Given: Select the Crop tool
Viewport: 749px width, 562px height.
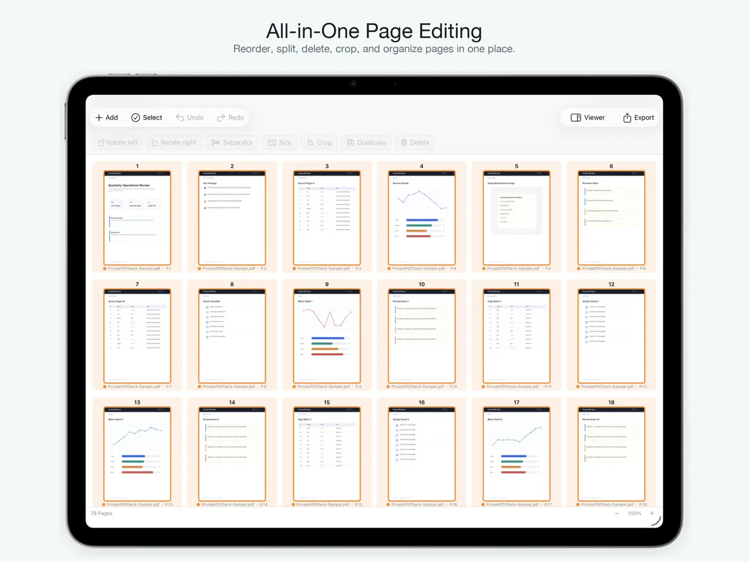Looking at the screenshot, I should [319, 142].
